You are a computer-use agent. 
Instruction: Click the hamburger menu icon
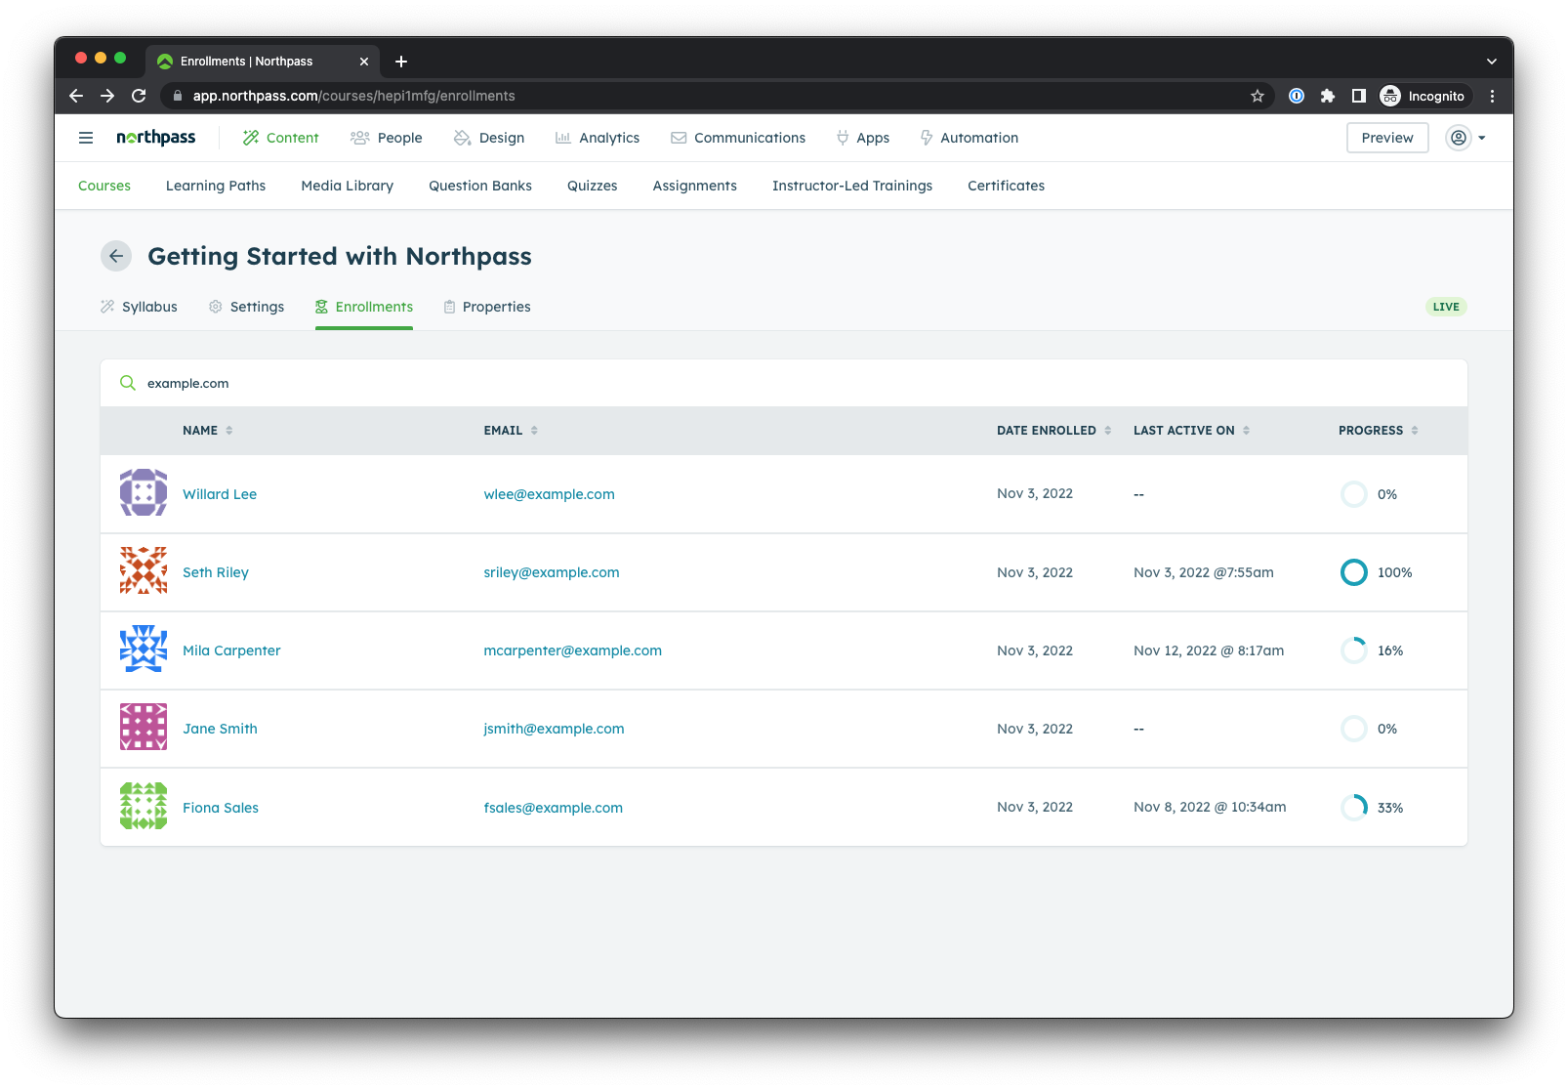(x=86, y=138)
